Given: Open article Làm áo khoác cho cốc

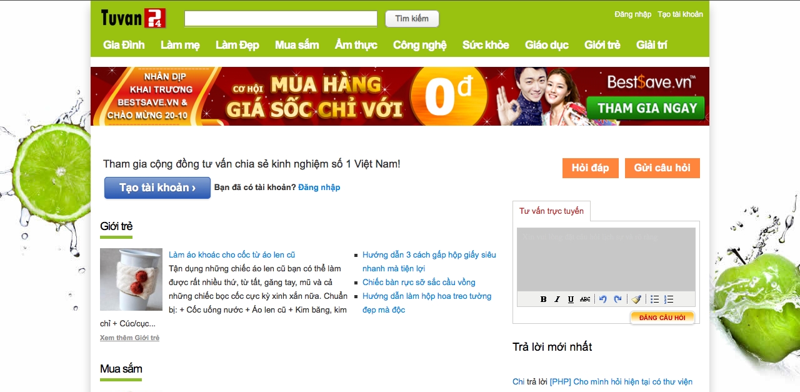Looking at the screenshot, I should [232, 255].
